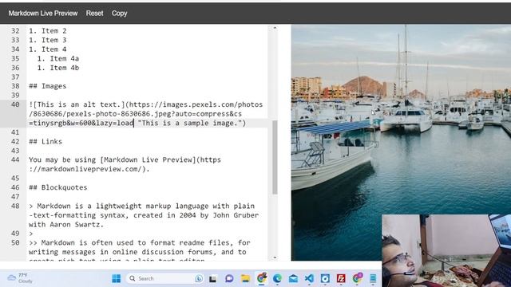Viewport: 511px width, 287px height.
Task: Click the '> Markdown is a lightweight' blockquote line
Action: point(142,206)
